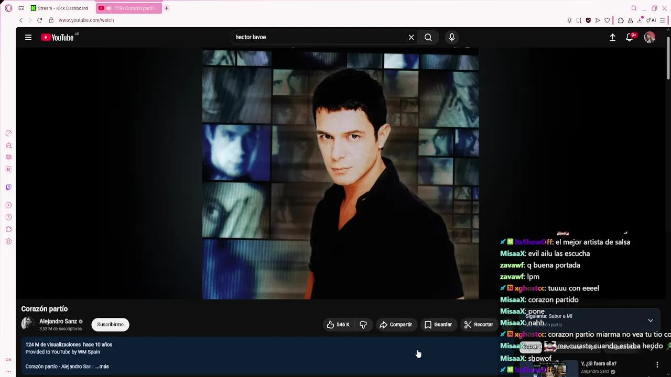This screenshot has width=671, height=377.
Task: Open the sidebar player icon
Action: [x=8, y=205]
